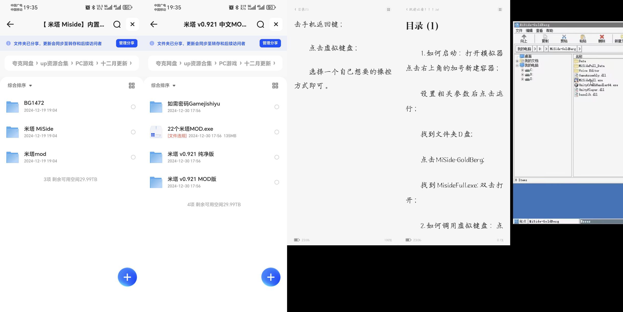The width and height of the screenshot is (623, 312).
Task: Click the 玩前必看！！！.txt back link
Action: pos(422,9)
